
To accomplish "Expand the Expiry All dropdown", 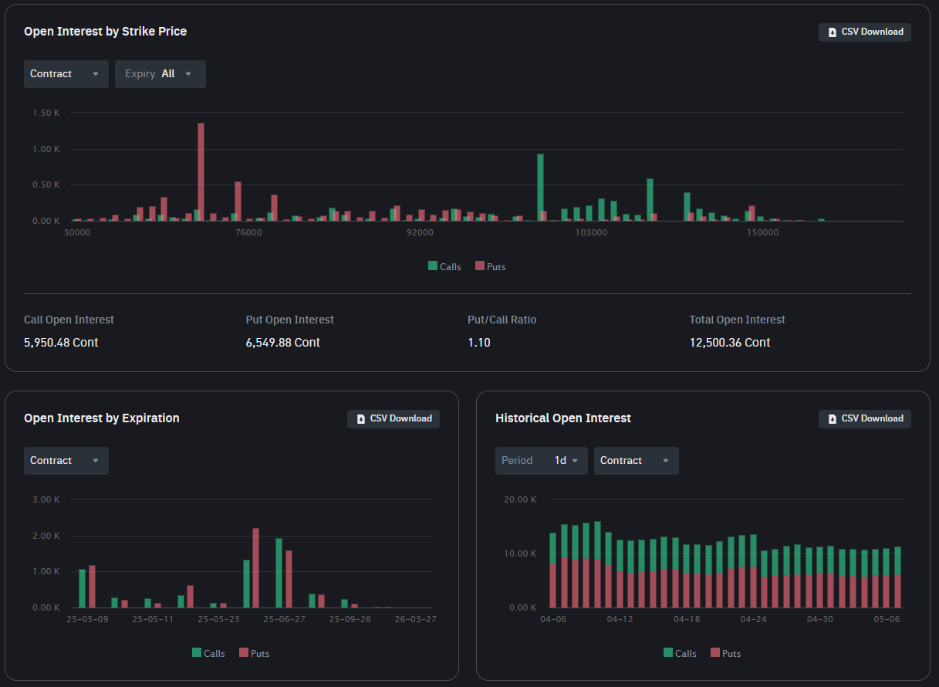I will [160, 74].
